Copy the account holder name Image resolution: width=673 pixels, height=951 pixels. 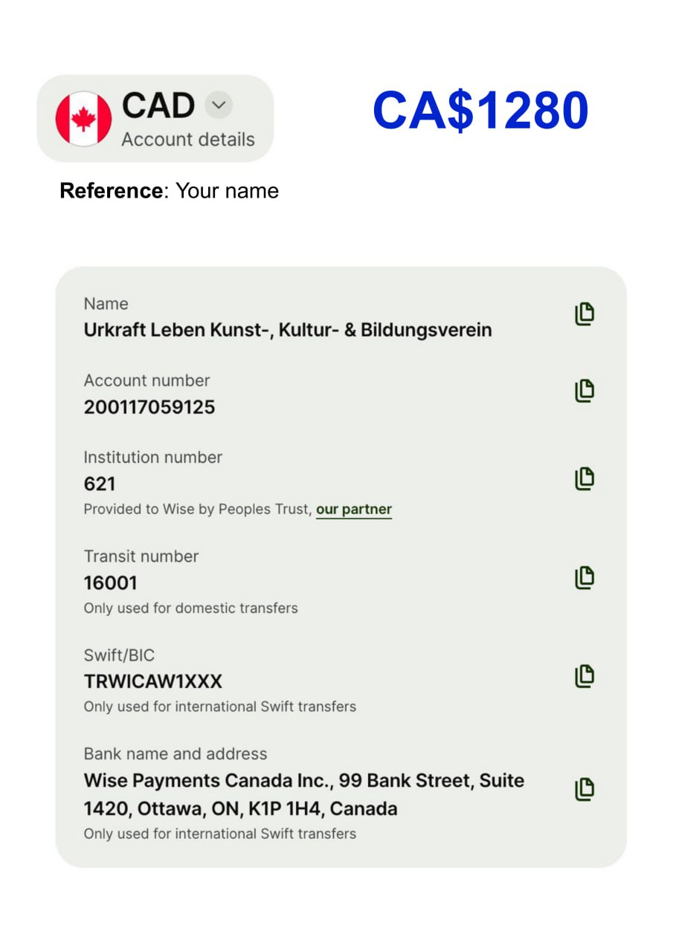585,314
